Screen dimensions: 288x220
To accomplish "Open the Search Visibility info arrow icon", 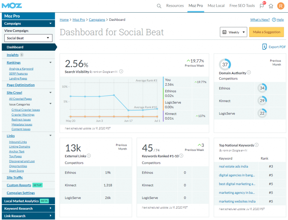I will (121, 71).
